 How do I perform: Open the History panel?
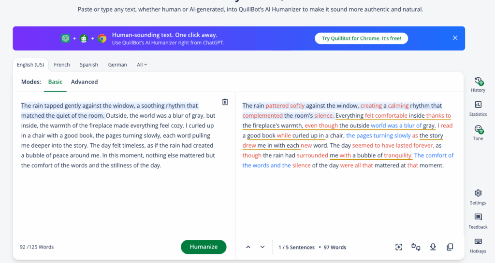478,84
